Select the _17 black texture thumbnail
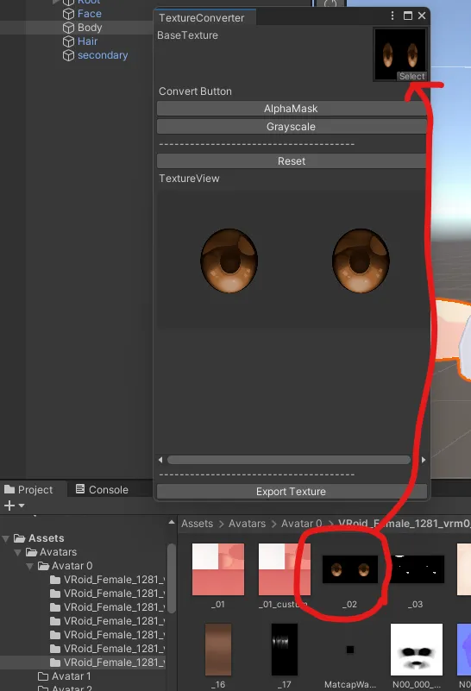 coord(284,649)
